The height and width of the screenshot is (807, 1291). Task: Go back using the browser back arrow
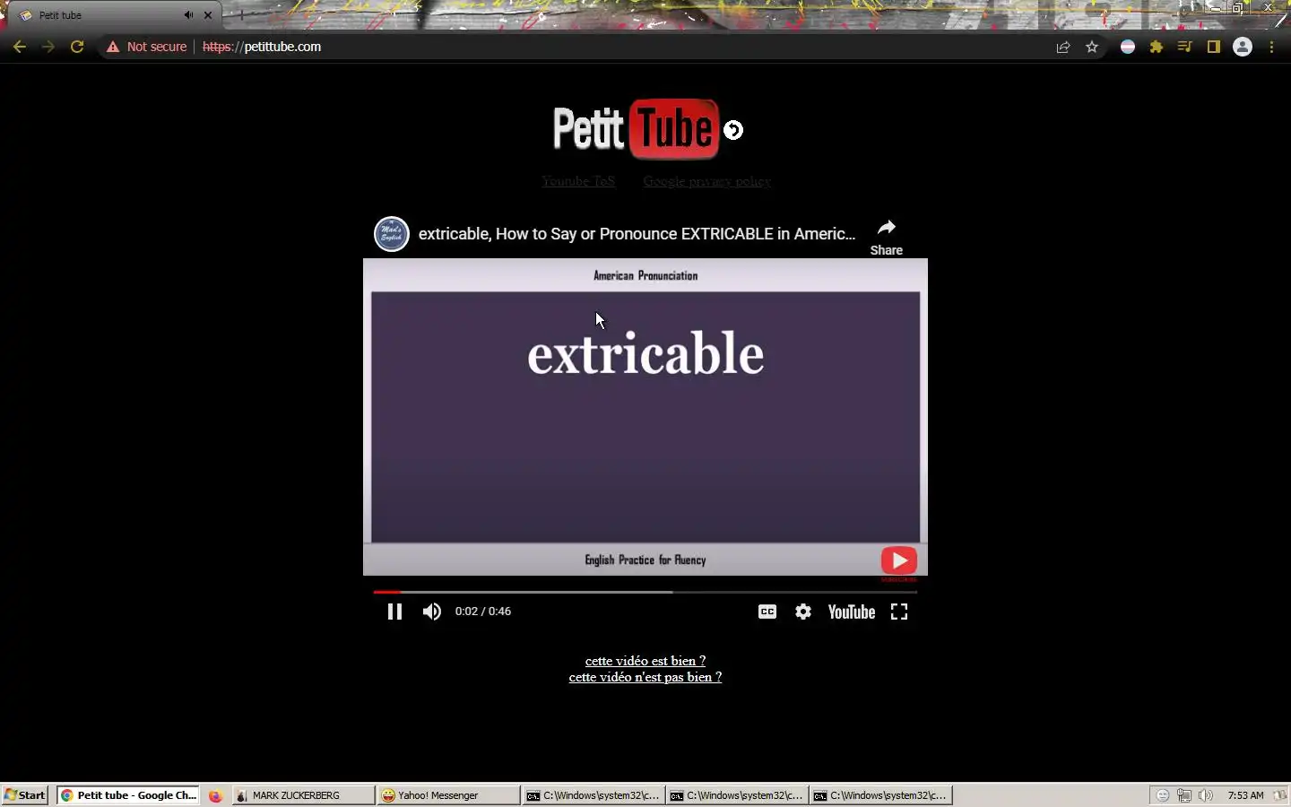point(20,47)
